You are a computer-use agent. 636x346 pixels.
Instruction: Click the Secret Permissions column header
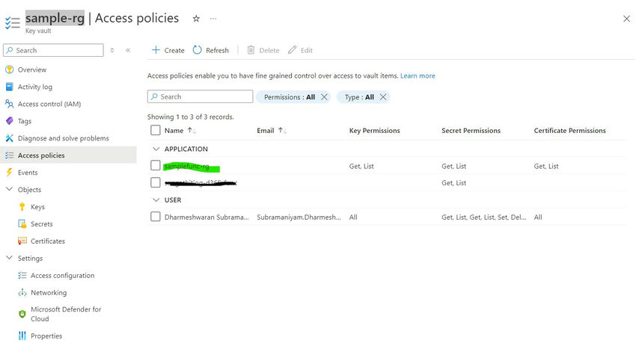click(471, 131)
